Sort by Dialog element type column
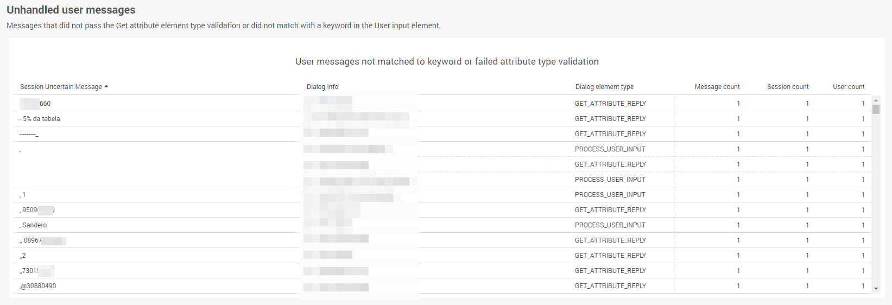The width and height of the screenshot is (892, 305). point(604,87)
